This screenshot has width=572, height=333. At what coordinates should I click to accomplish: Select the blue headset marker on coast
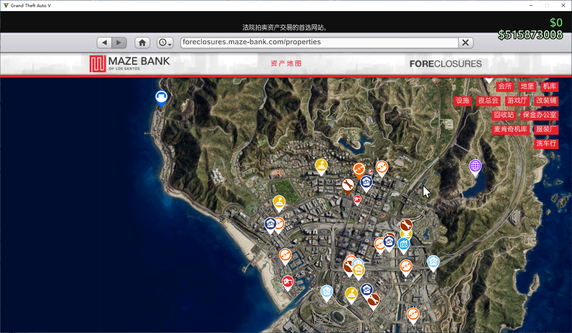tap(161, 97)
